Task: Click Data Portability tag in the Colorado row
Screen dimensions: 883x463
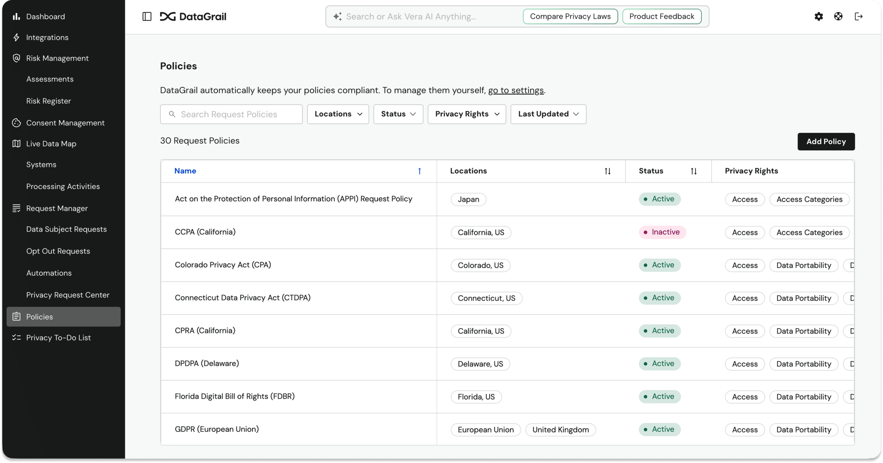Action: (804, 265)
